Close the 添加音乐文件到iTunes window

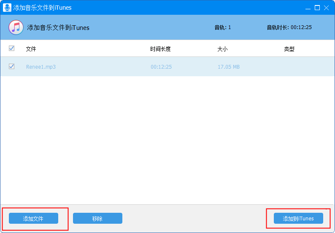pyautogui.click(x=326, y=8)
